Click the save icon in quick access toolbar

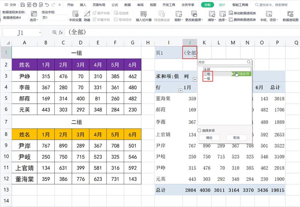[x=23, y=5]
